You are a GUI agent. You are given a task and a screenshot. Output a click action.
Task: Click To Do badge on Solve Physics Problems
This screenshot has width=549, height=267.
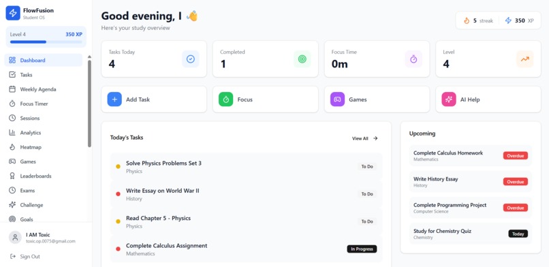pos(367,167)
